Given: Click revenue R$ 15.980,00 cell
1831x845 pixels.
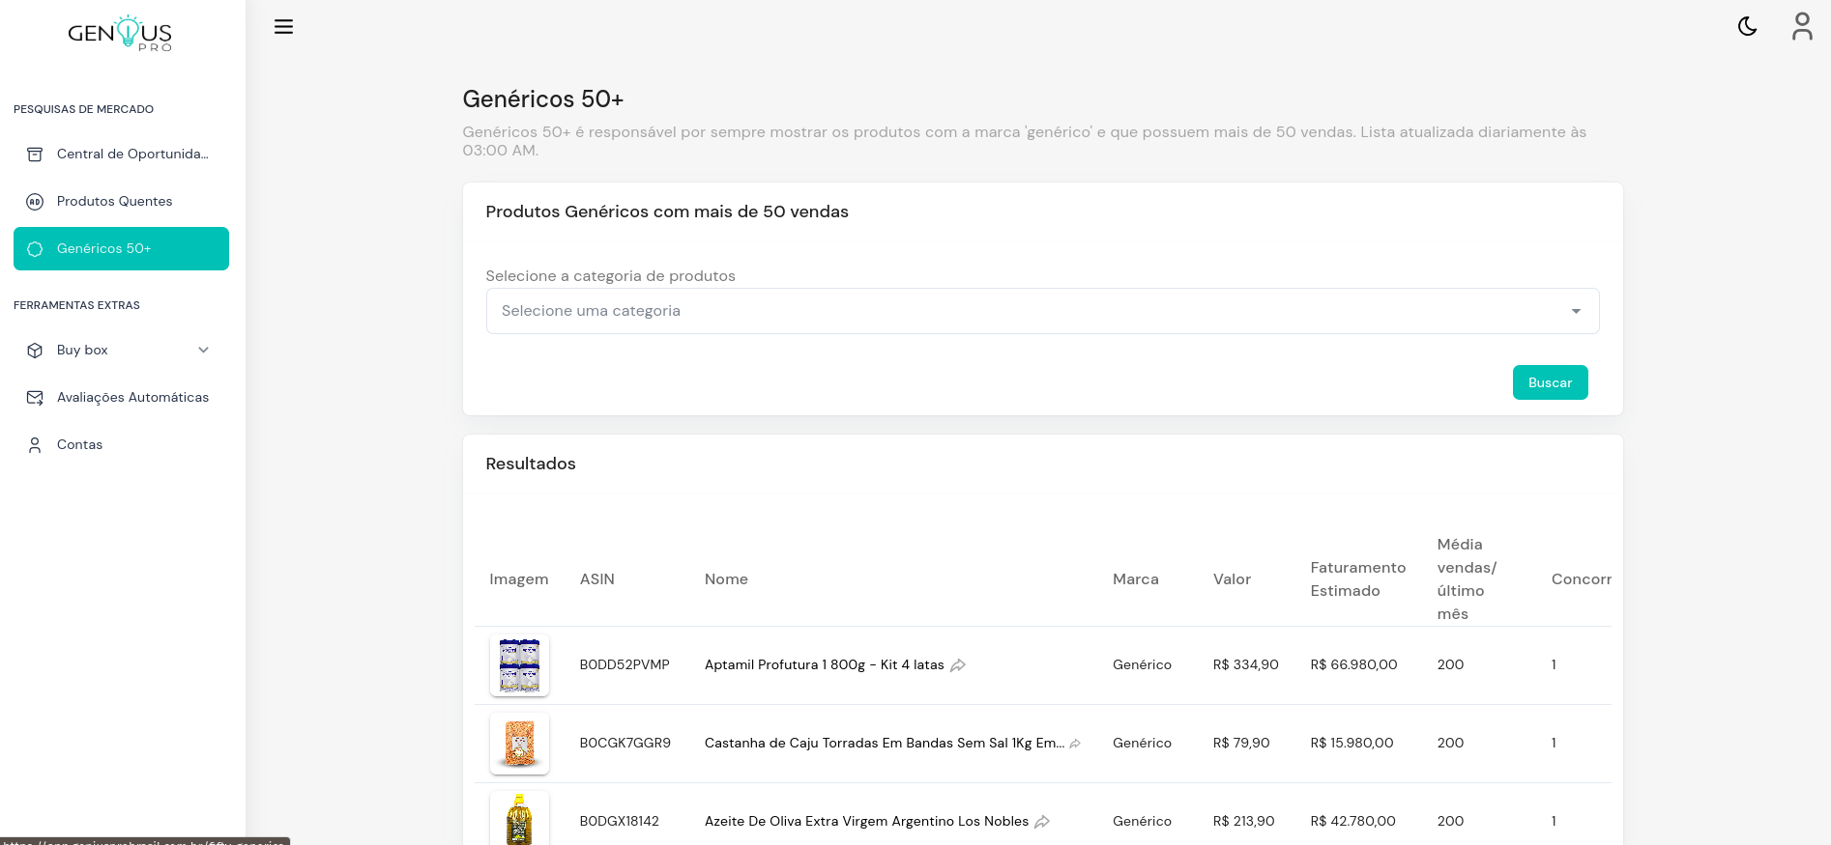Looking at the screenshot, I should point(1351,744).
